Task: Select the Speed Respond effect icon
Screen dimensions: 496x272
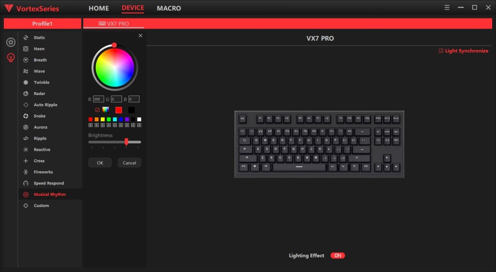Action: tap(26, 183)
